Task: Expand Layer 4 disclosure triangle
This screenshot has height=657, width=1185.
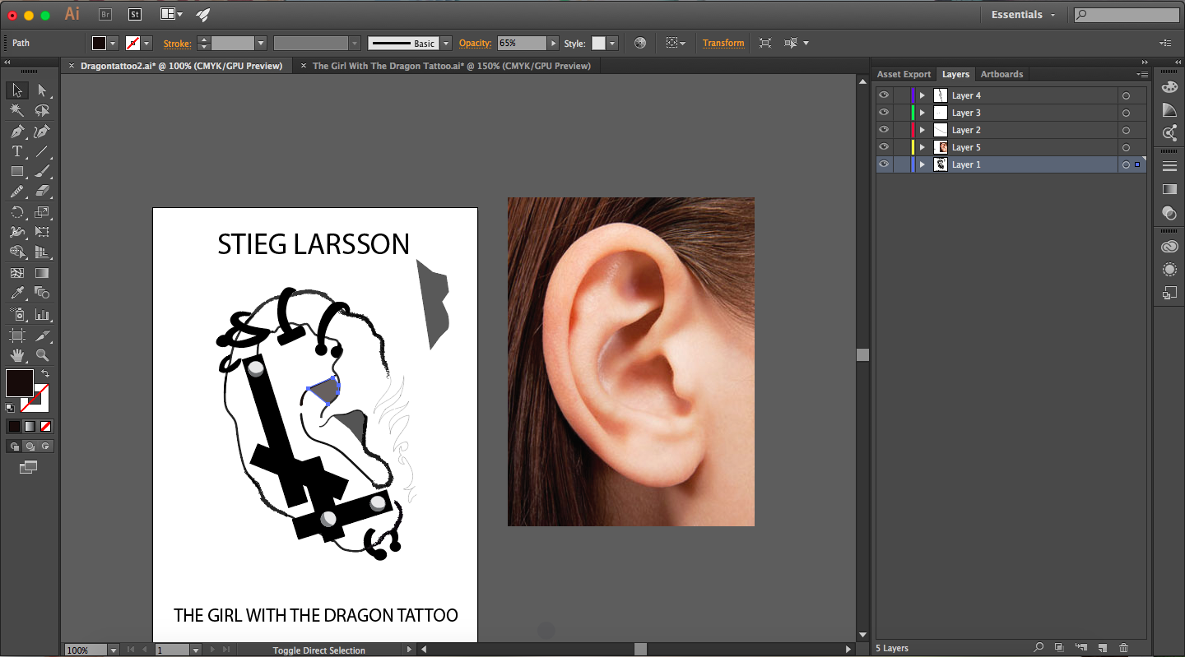Action: [922, 95]
